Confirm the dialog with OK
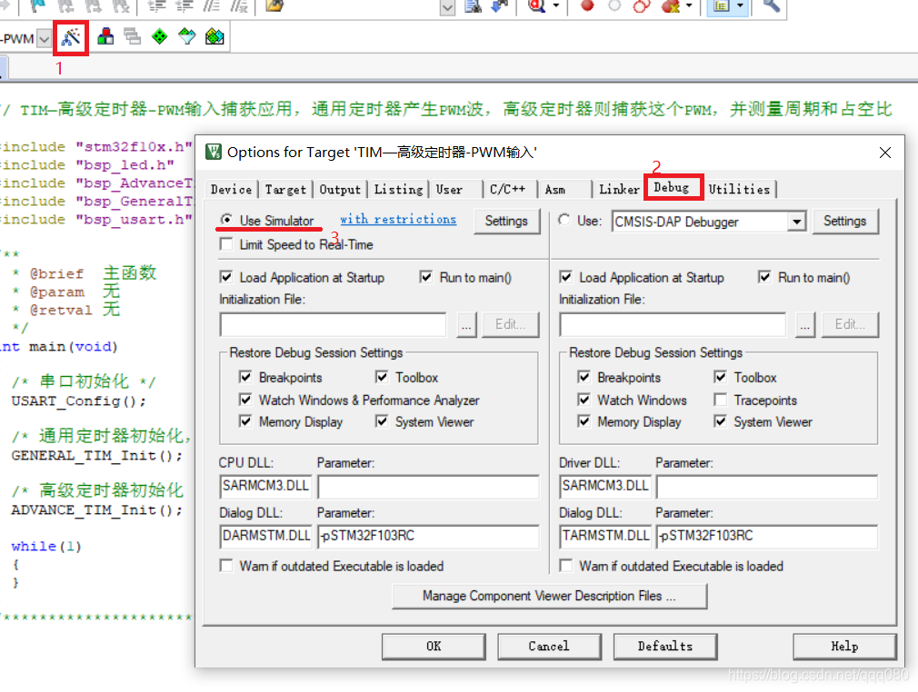The width and height of the screenshot is (918, 692). tap(434, 647)
